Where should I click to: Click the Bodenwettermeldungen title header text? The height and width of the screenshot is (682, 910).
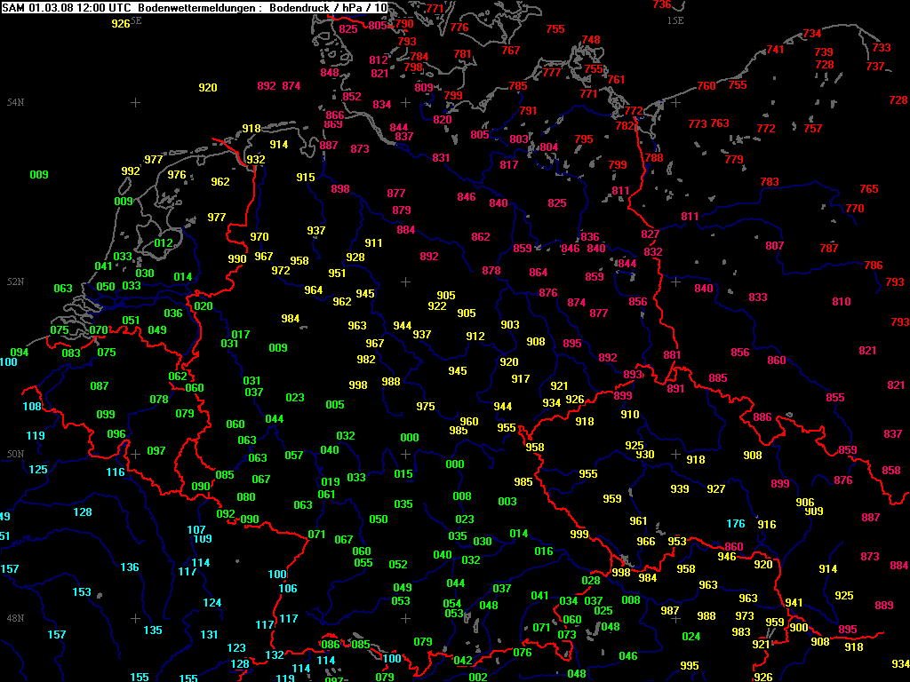tap(196, 7)
